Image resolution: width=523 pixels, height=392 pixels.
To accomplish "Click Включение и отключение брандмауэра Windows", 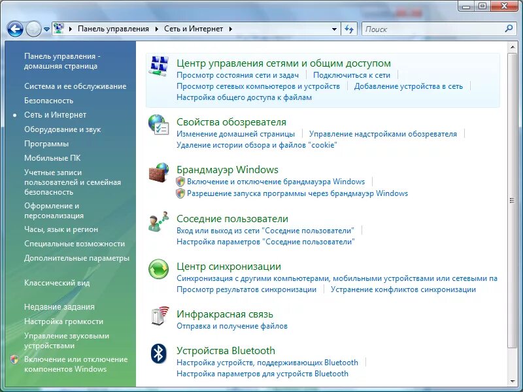I will pyautogui.click(x=276, y=182).
